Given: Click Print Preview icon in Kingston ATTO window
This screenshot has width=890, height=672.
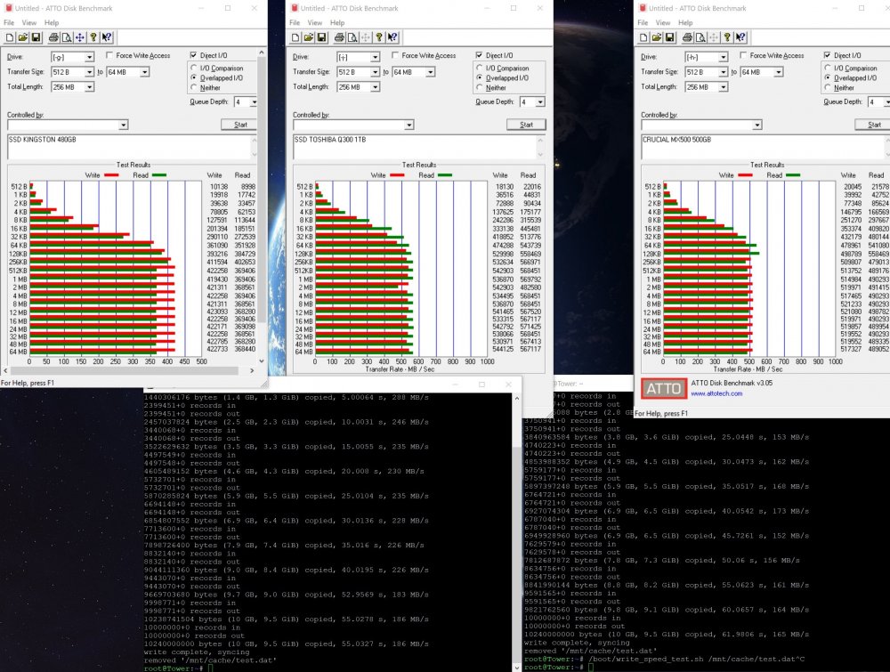Looking at the screenshot, I should tap(67, 37).
